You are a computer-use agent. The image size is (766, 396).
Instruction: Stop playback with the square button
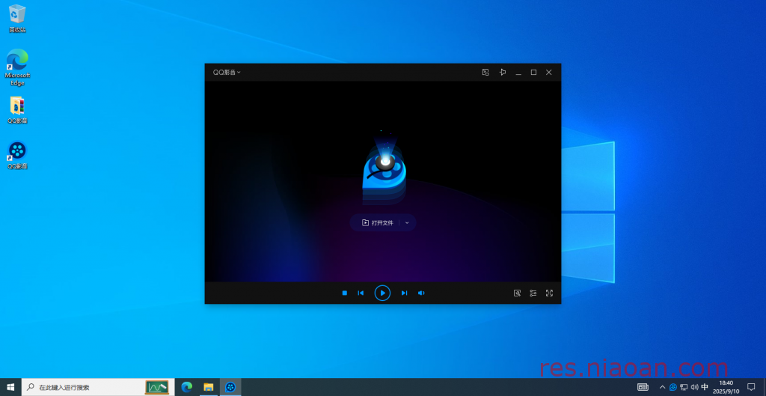tap(344, 293)
